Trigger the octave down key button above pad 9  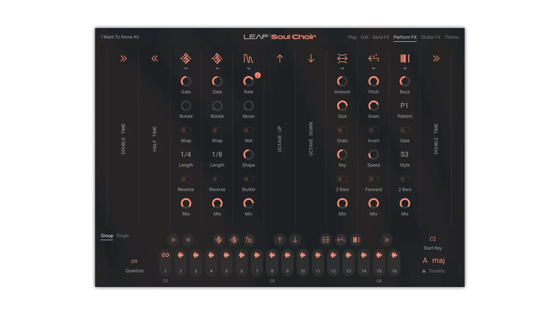tap(295, 240)
